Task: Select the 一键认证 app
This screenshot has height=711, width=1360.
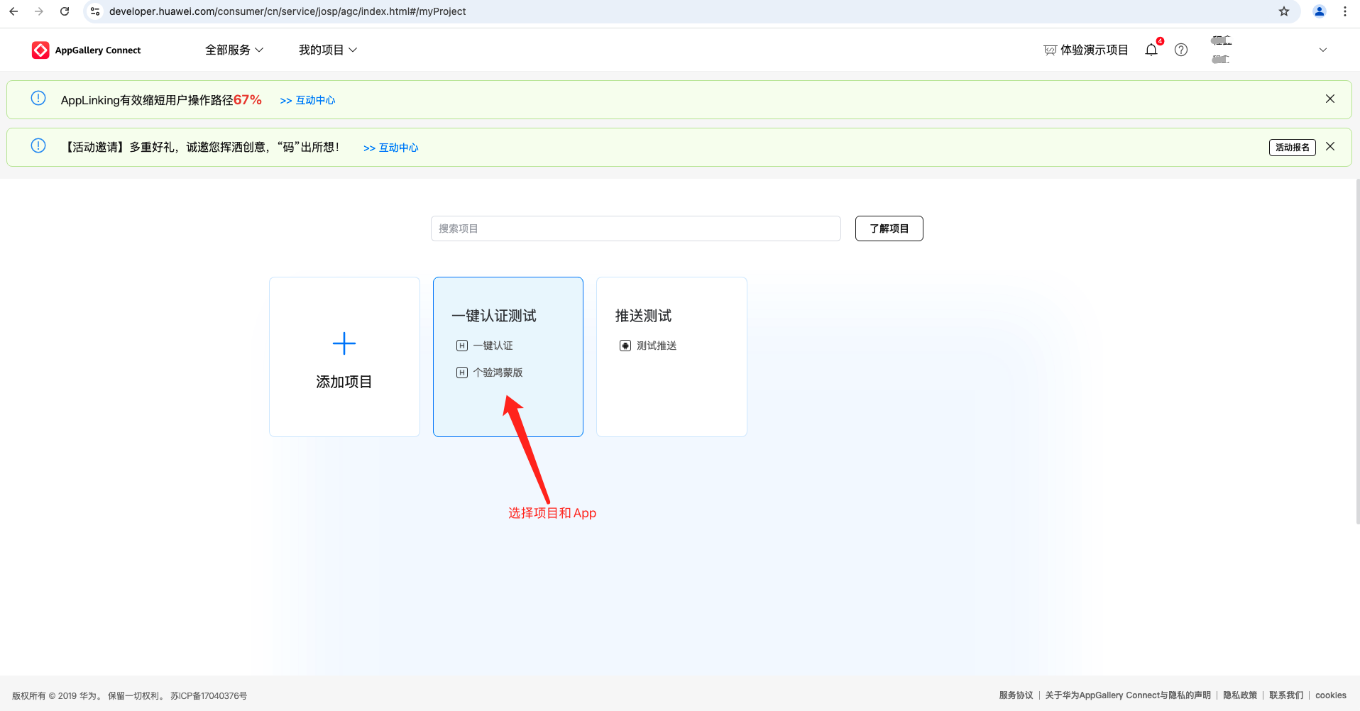Action: (493, 346)
